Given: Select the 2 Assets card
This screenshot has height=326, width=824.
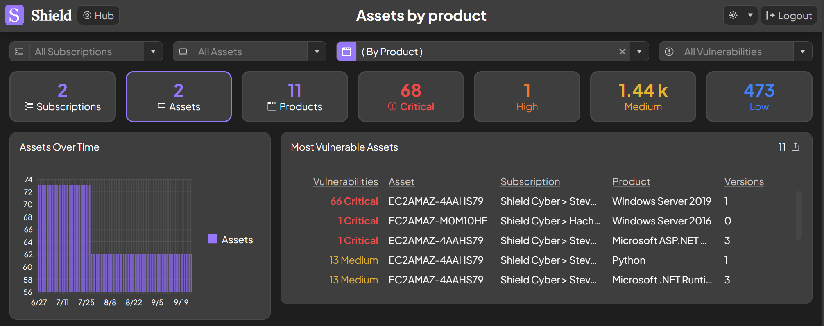Looking at the screenshot, I should 179,97.
